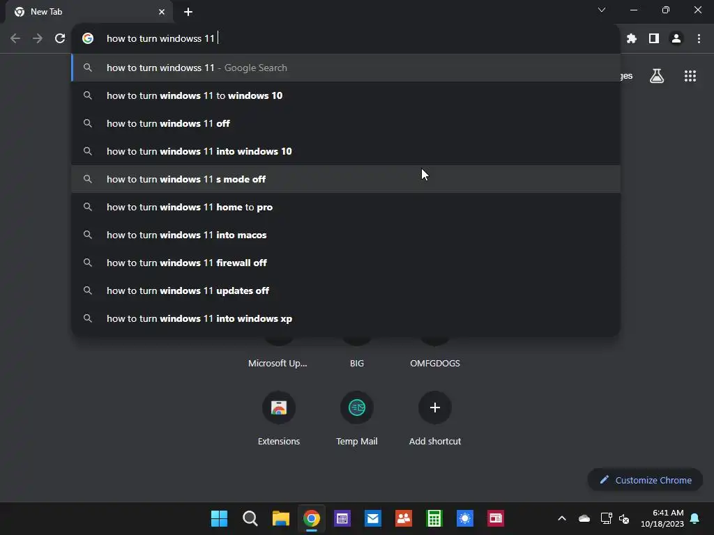Open the Temp Mail shortcut tile
714x535 pixels.
coord(357,408)
